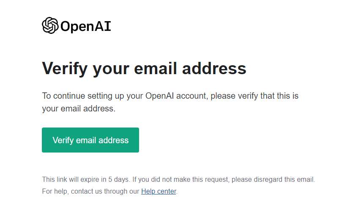The image size is (339, 211).
Task: Click "If you did not make this request" sentence
Action: 181,179
